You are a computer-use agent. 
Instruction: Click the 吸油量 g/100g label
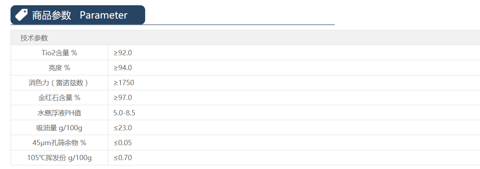(x=59, y=128)
